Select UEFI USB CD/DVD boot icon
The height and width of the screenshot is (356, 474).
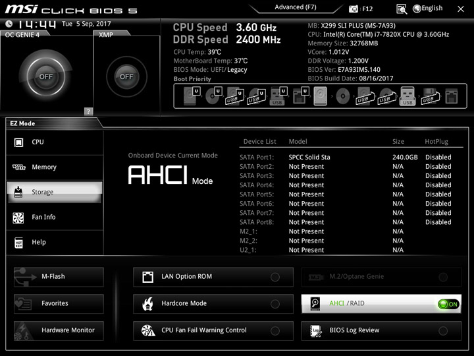point(256,96)
